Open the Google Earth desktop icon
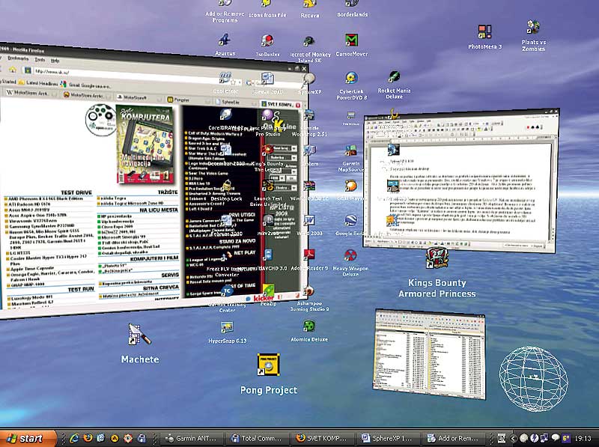 pyautogui.click(x=350, y=221)
